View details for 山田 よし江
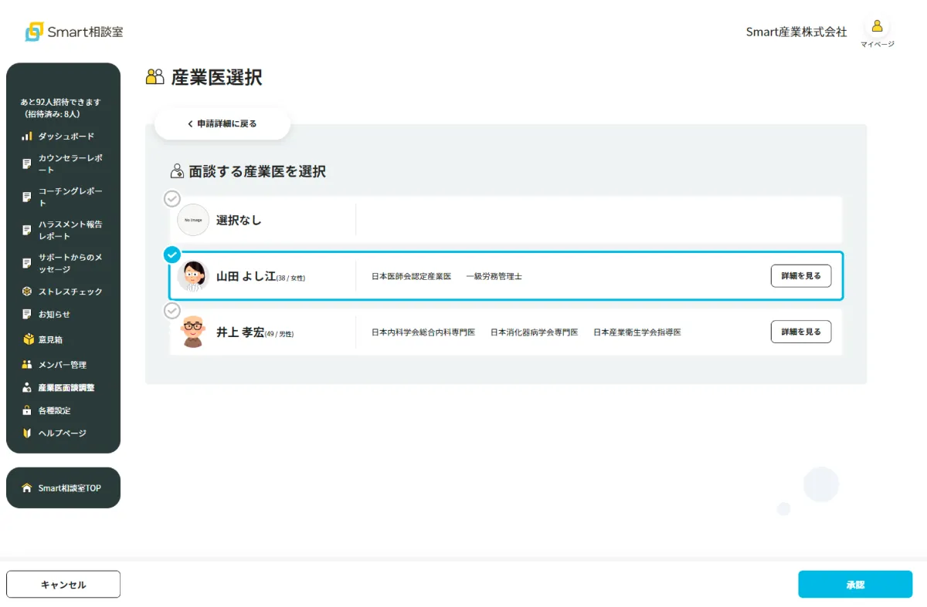927x607 pixels. point(801,275)
